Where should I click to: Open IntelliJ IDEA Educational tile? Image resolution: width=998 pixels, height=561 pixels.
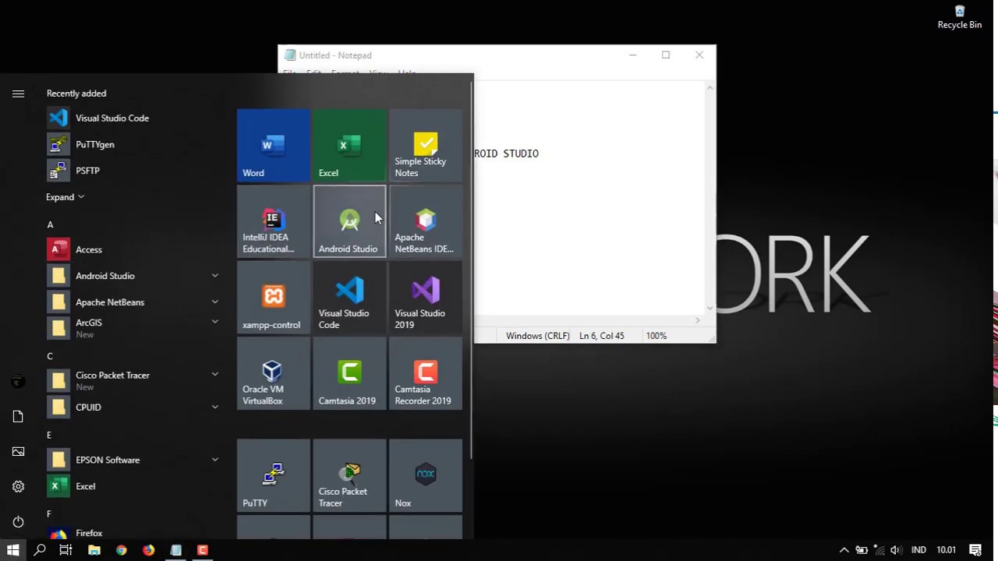tap(273, 221)
